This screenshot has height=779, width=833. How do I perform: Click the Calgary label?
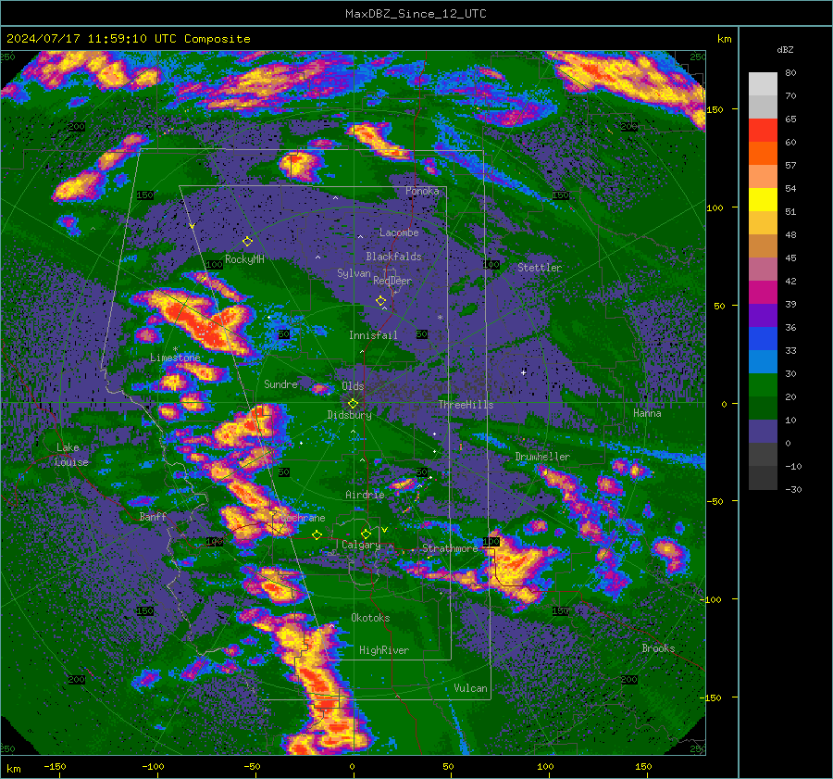coord(361,545)
